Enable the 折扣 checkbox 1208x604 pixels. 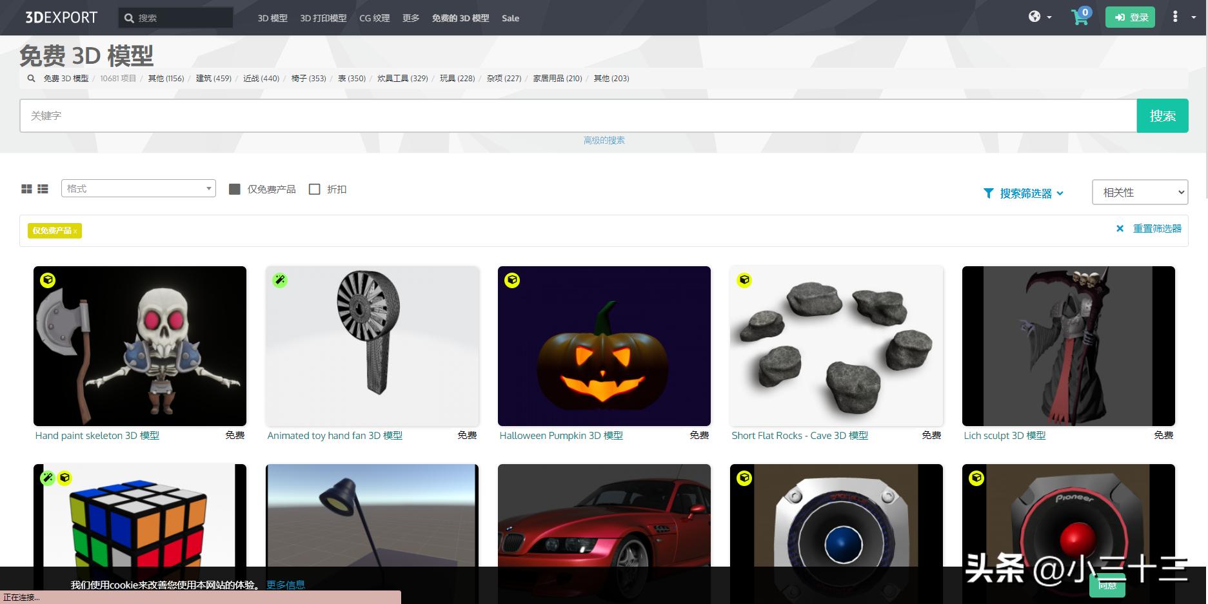[315, 189]
